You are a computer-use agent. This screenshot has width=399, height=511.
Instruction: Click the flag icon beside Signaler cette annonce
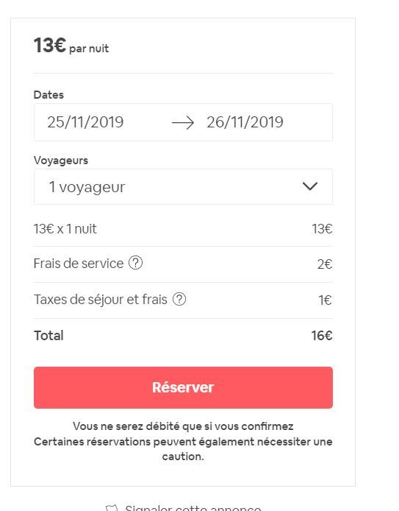(x=112, y=508)
